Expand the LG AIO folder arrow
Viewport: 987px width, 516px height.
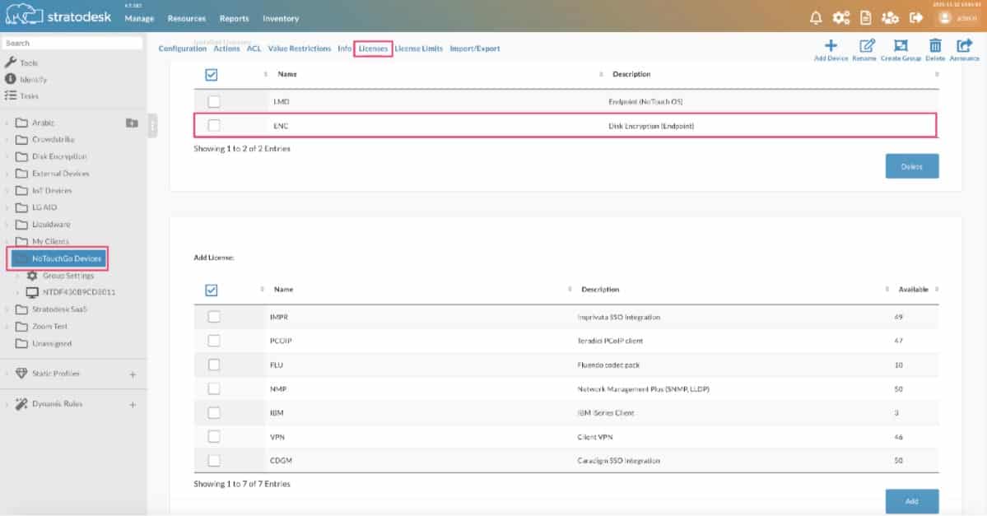coord(7,207)
